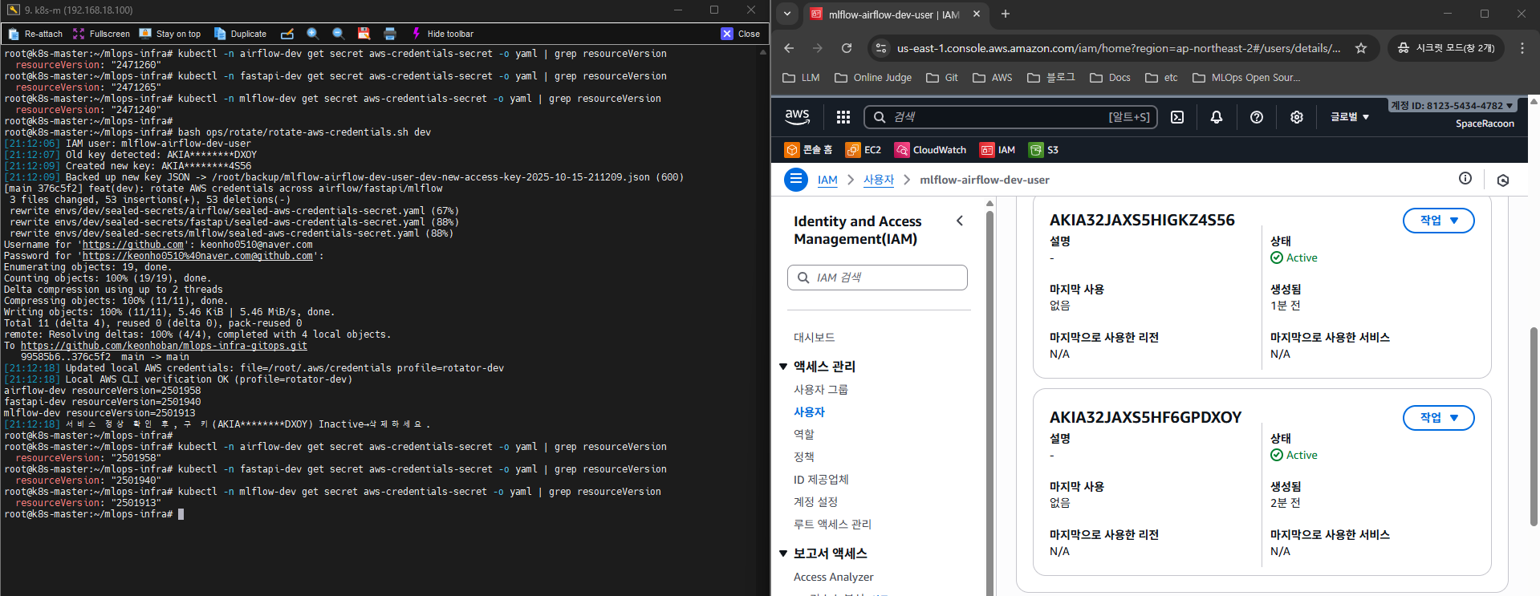
Task: Click the IAM breadcrumb link
Action: [827, 180]
